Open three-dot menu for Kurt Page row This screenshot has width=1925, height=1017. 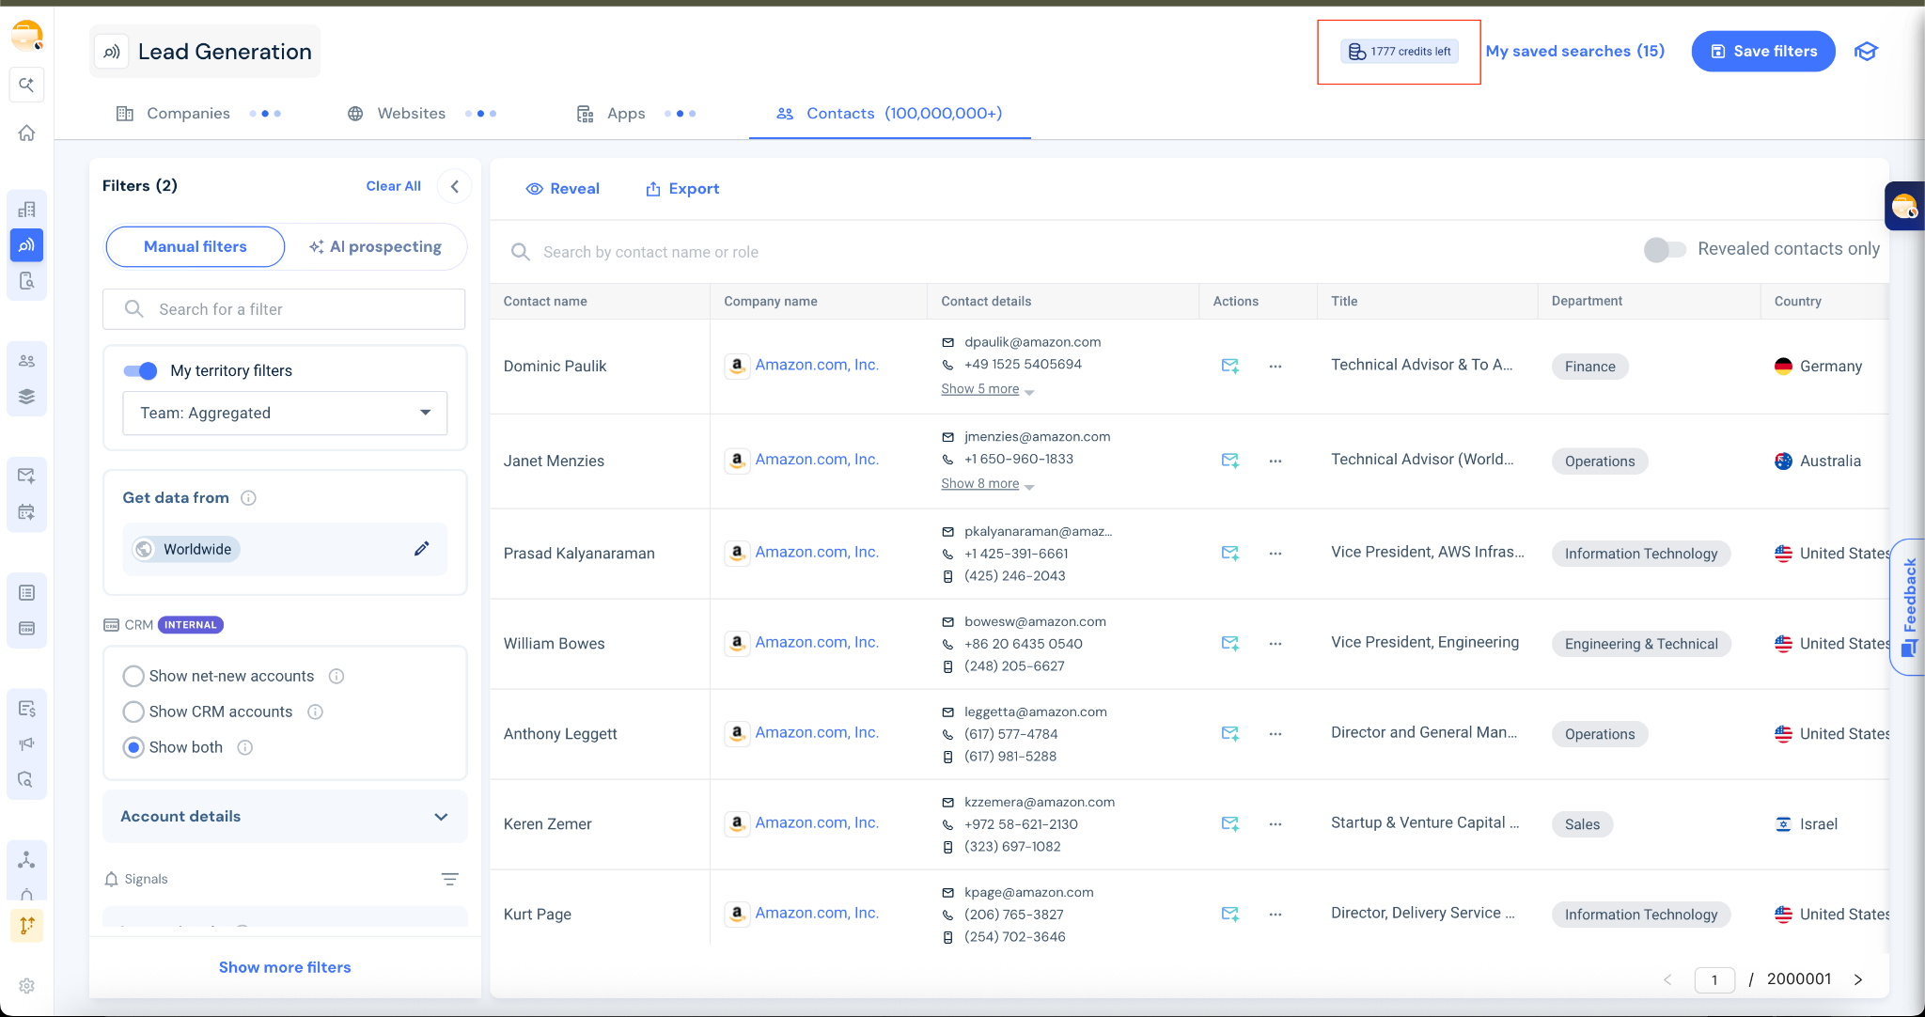(1276, 914)
